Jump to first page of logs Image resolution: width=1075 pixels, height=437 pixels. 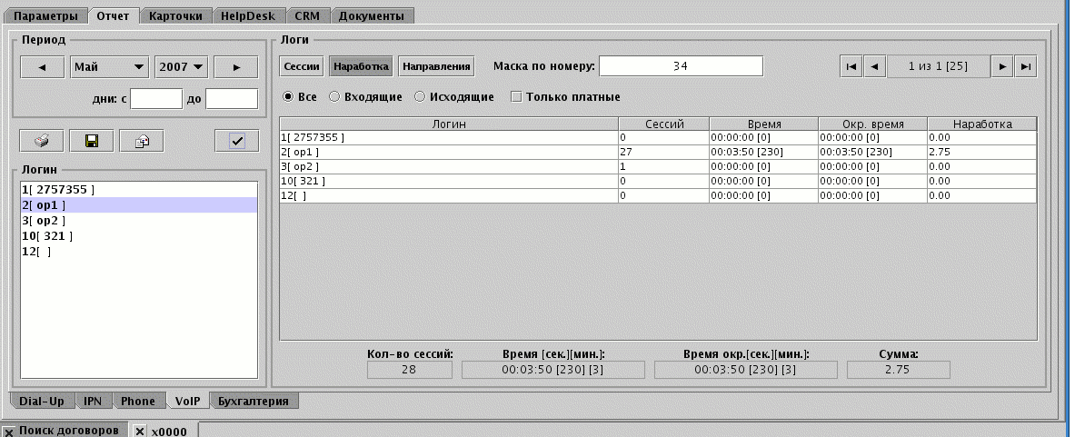tap(851, 66)
